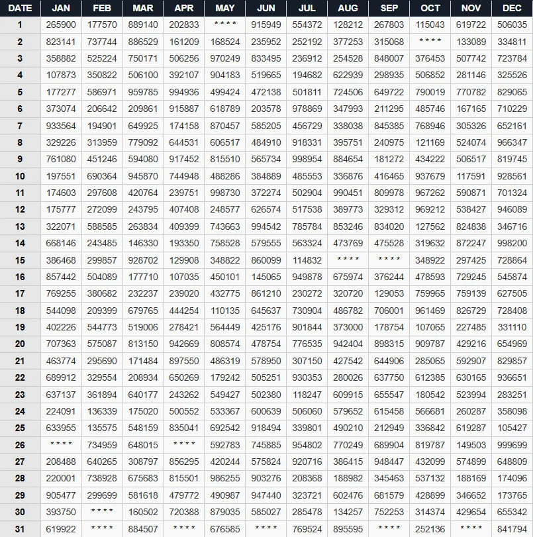Select cell value 105427
533x537 pixels.
coord(512,428)
